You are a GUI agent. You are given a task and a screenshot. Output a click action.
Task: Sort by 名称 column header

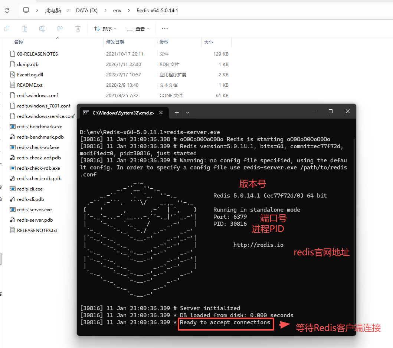[19, 42]
